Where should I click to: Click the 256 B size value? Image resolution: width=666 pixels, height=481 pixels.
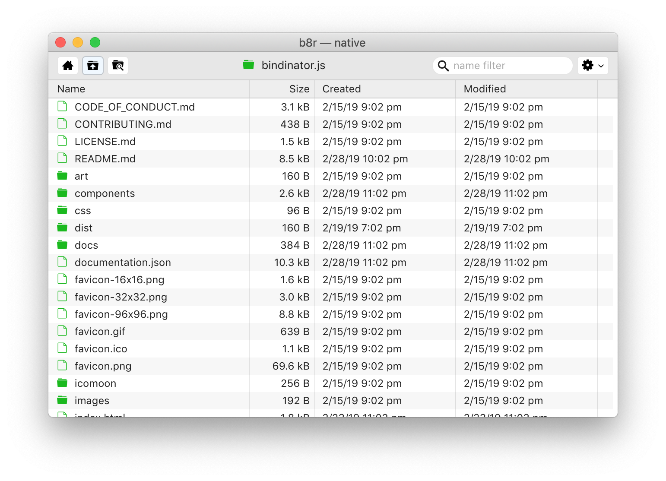pyautogui.click(x=295, y=383)
